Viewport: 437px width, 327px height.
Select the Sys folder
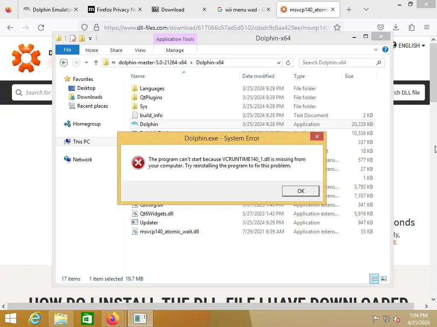pos(143,106)
